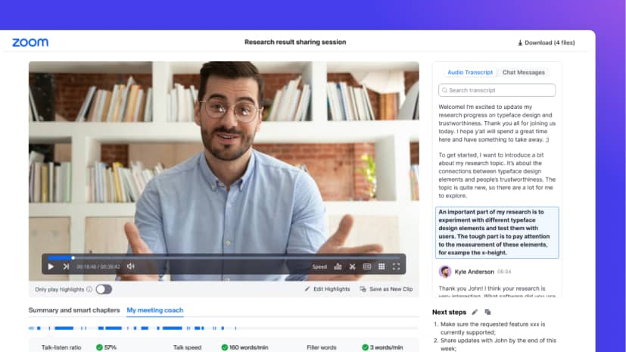This screenshot has height=352, width=626.
Task: Open the audio analytics bars icon
Action: 338,266
